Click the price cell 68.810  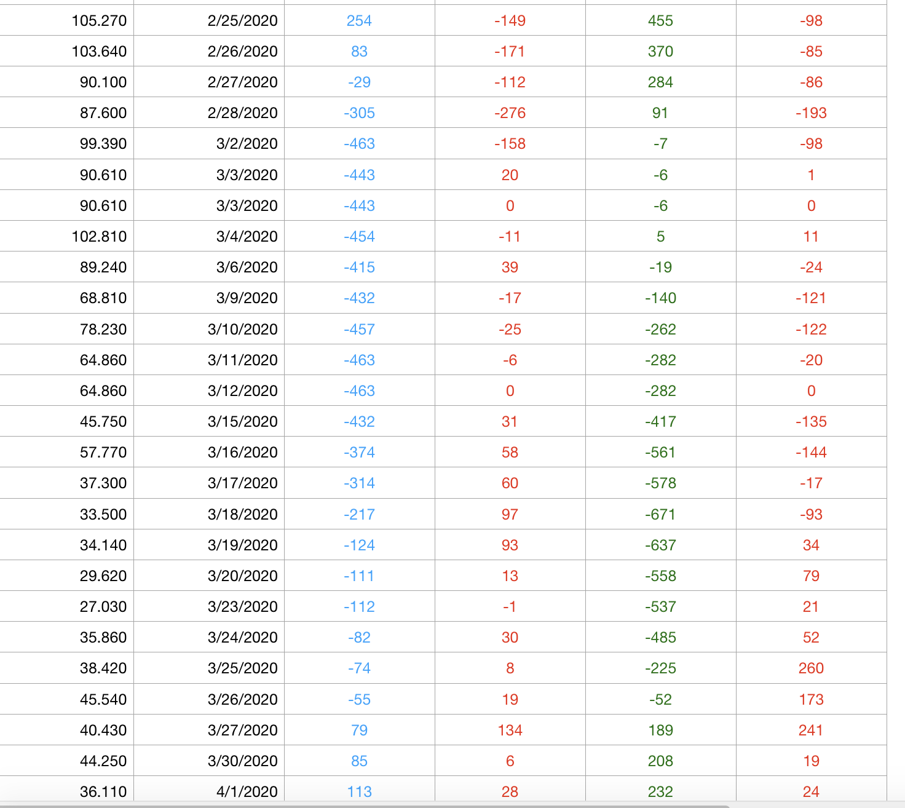[66, 298]
